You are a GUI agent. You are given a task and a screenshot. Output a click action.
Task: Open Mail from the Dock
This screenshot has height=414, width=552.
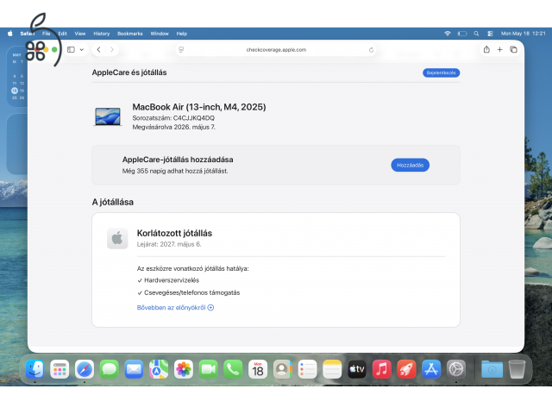pos(134,369)
